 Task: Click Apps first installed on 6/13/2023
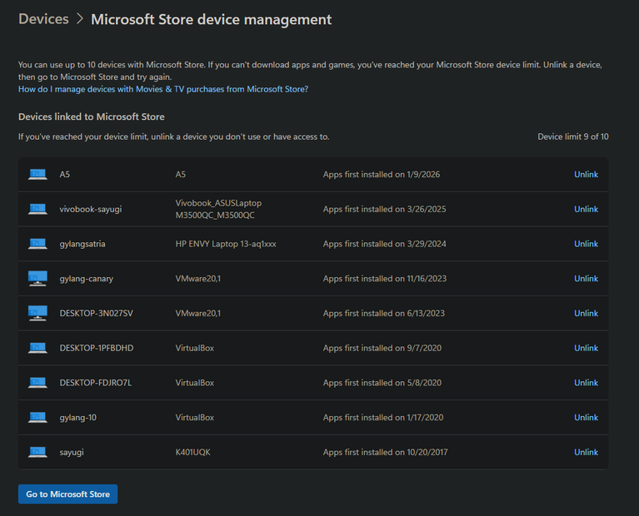click(x=384, y=313)
